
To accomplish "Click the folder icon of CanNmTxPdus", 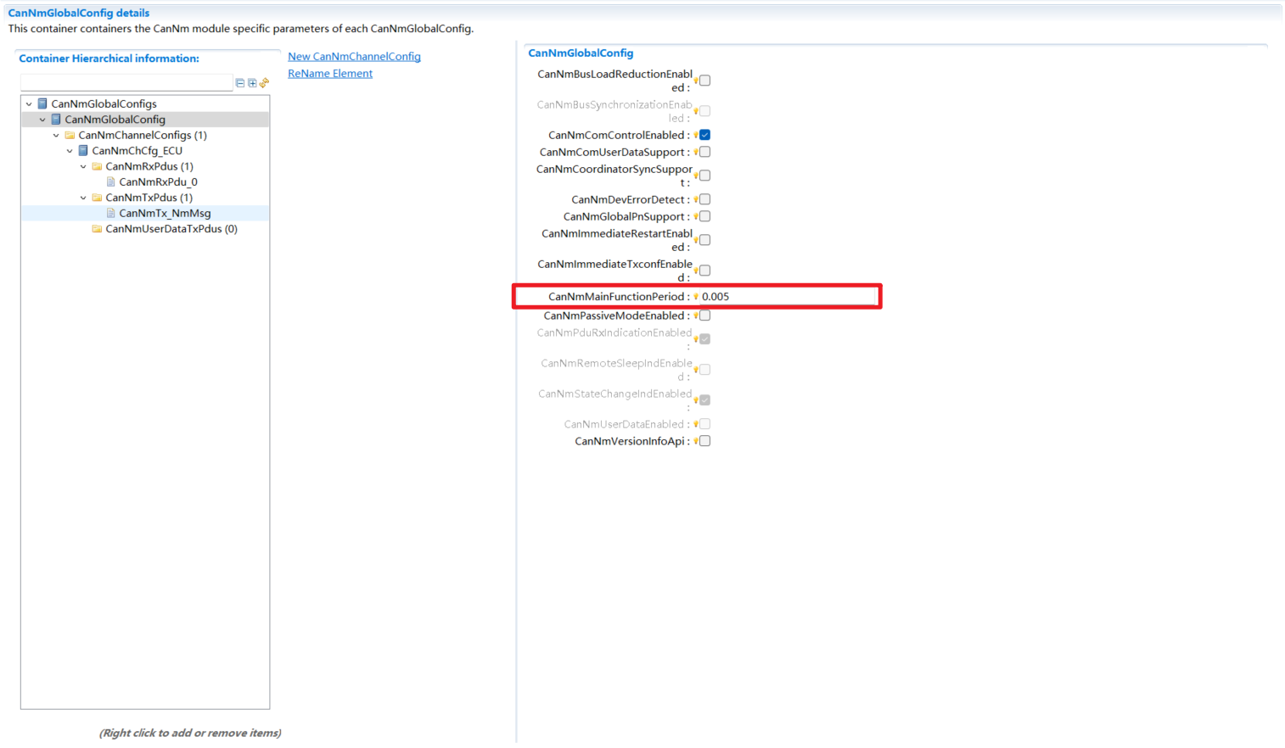I will 97,197.
